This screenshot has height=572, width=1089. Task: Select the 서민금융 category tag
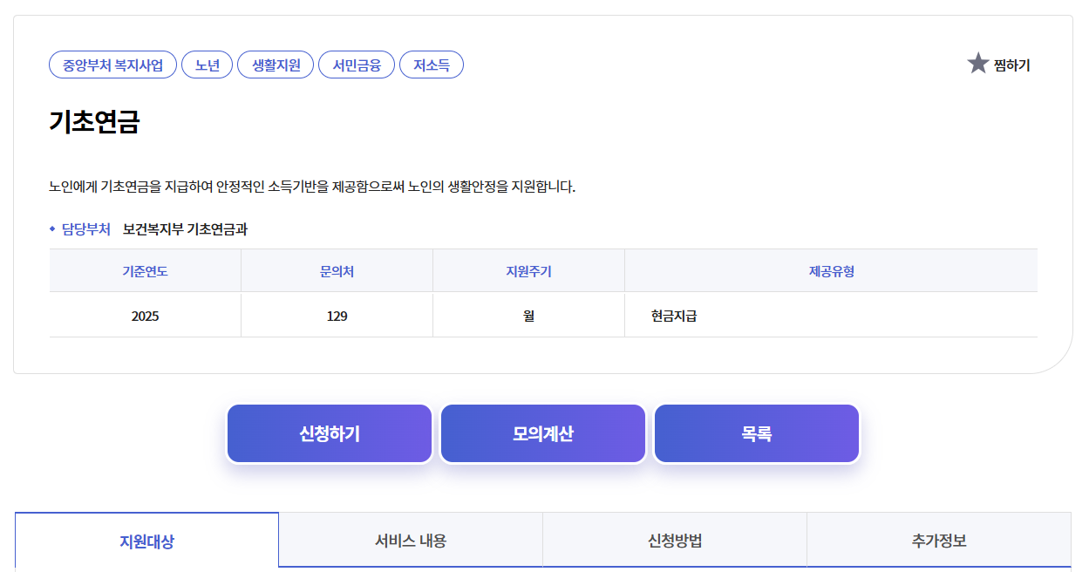coord(356,64)
